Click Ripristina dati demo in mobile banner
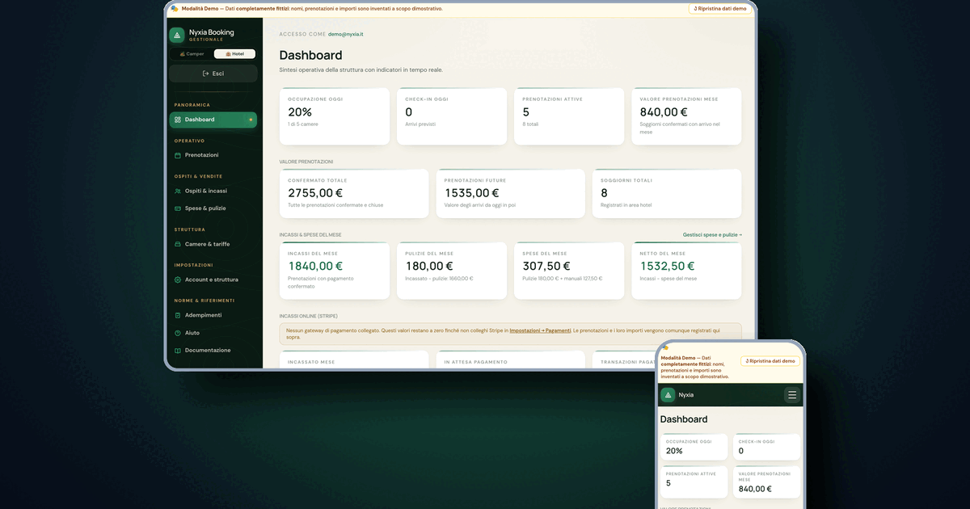Screen dimensions: 970x509 (770, 361)
